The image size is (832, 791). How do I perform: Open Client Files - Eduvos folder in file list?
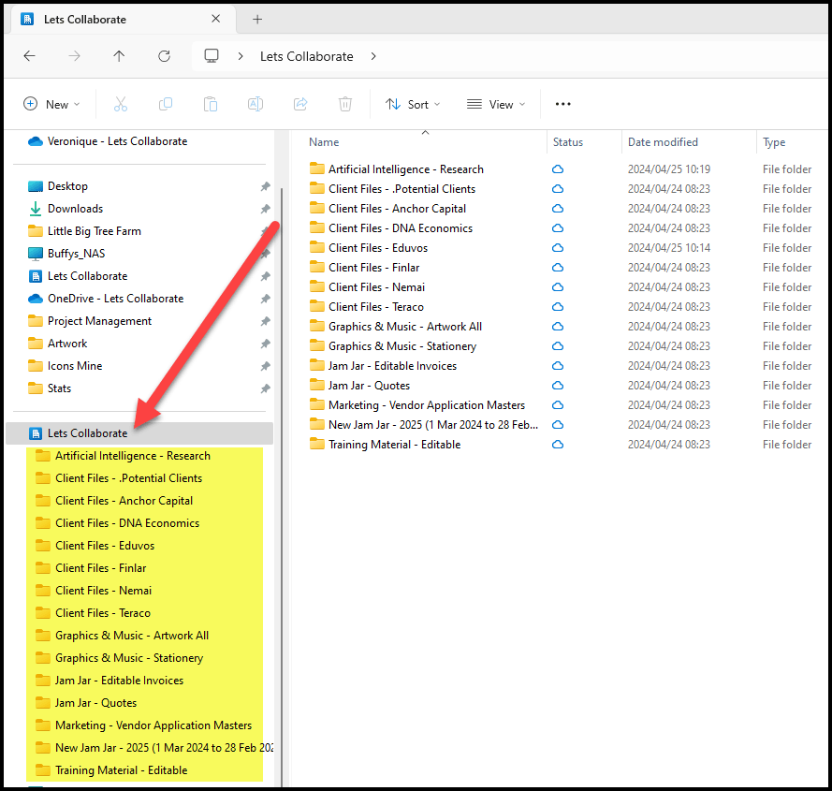pyautogui.click(x=372, y=248)
